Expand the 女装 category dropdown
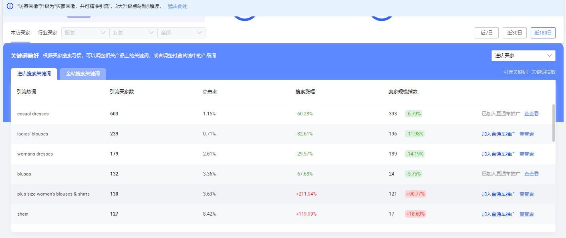 pos(133,33)
